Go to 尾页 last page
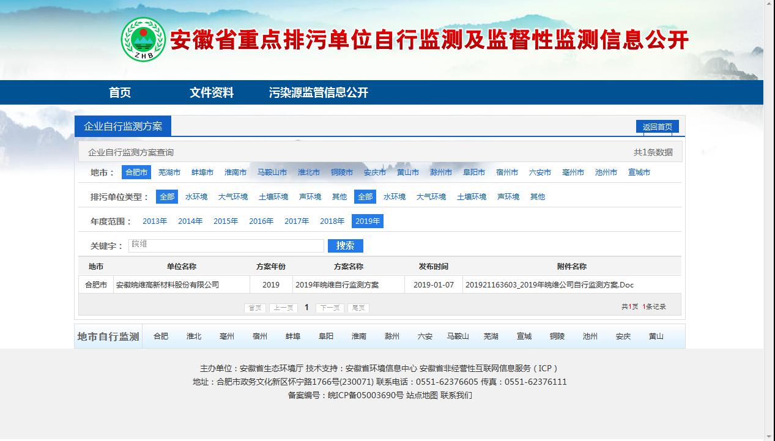Screen dimensions: 775x441 tap(357, 308)
